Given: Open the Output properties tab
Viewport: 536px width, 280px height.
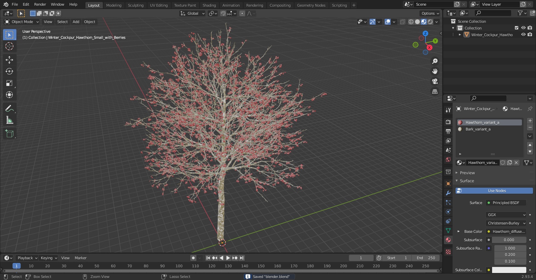Looking at the screenshot, I should click(448, 131).
